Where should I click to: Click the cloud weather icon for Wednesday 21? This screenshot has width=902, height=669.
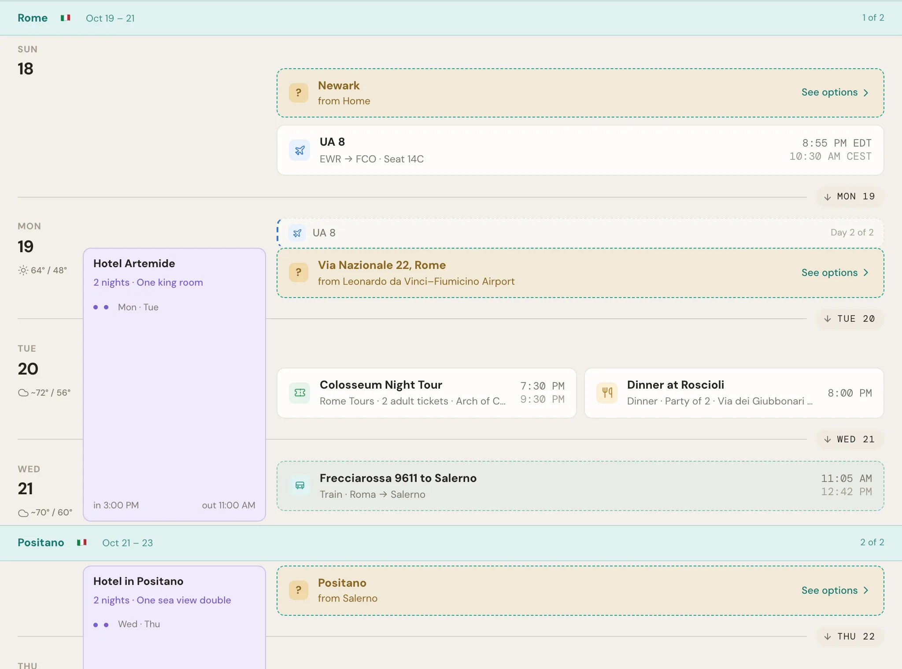[23, 513]
